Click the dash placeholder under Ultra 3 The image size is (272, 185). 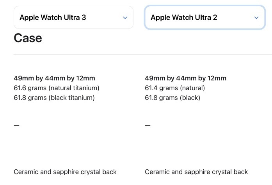[17, 125]
